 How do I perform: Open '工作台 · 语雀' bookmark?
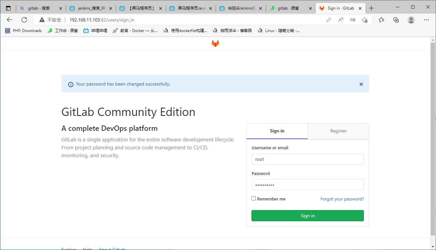(63, 31)
